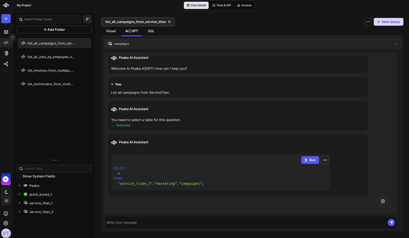
Task: Click the Peaka source icon in the data tree
Action: pyautogui.click(x=25, y=185)
